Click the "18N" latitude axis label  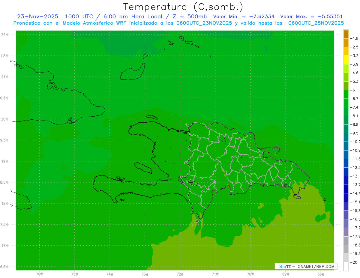click(x=4, y=204)
